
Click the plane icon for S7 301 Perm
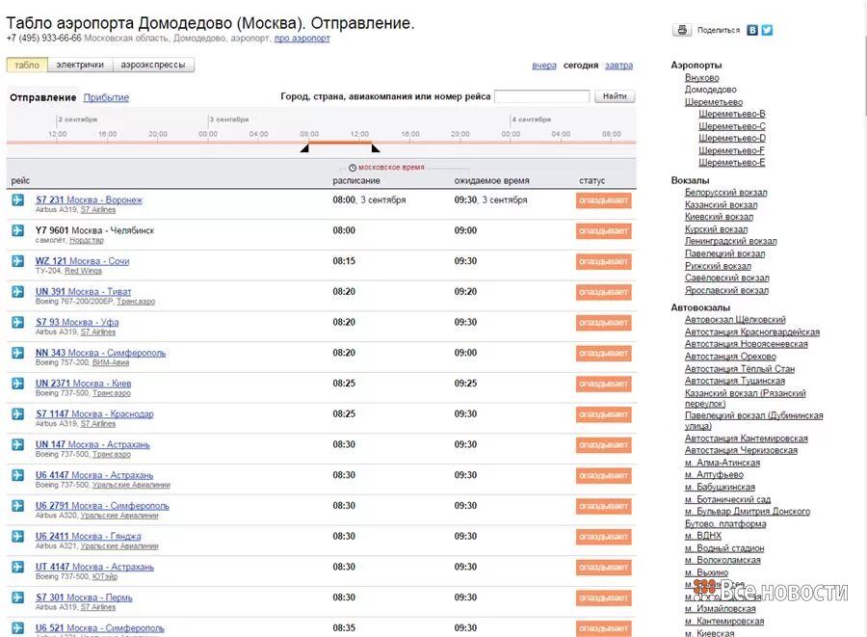(x=17, y=597)
